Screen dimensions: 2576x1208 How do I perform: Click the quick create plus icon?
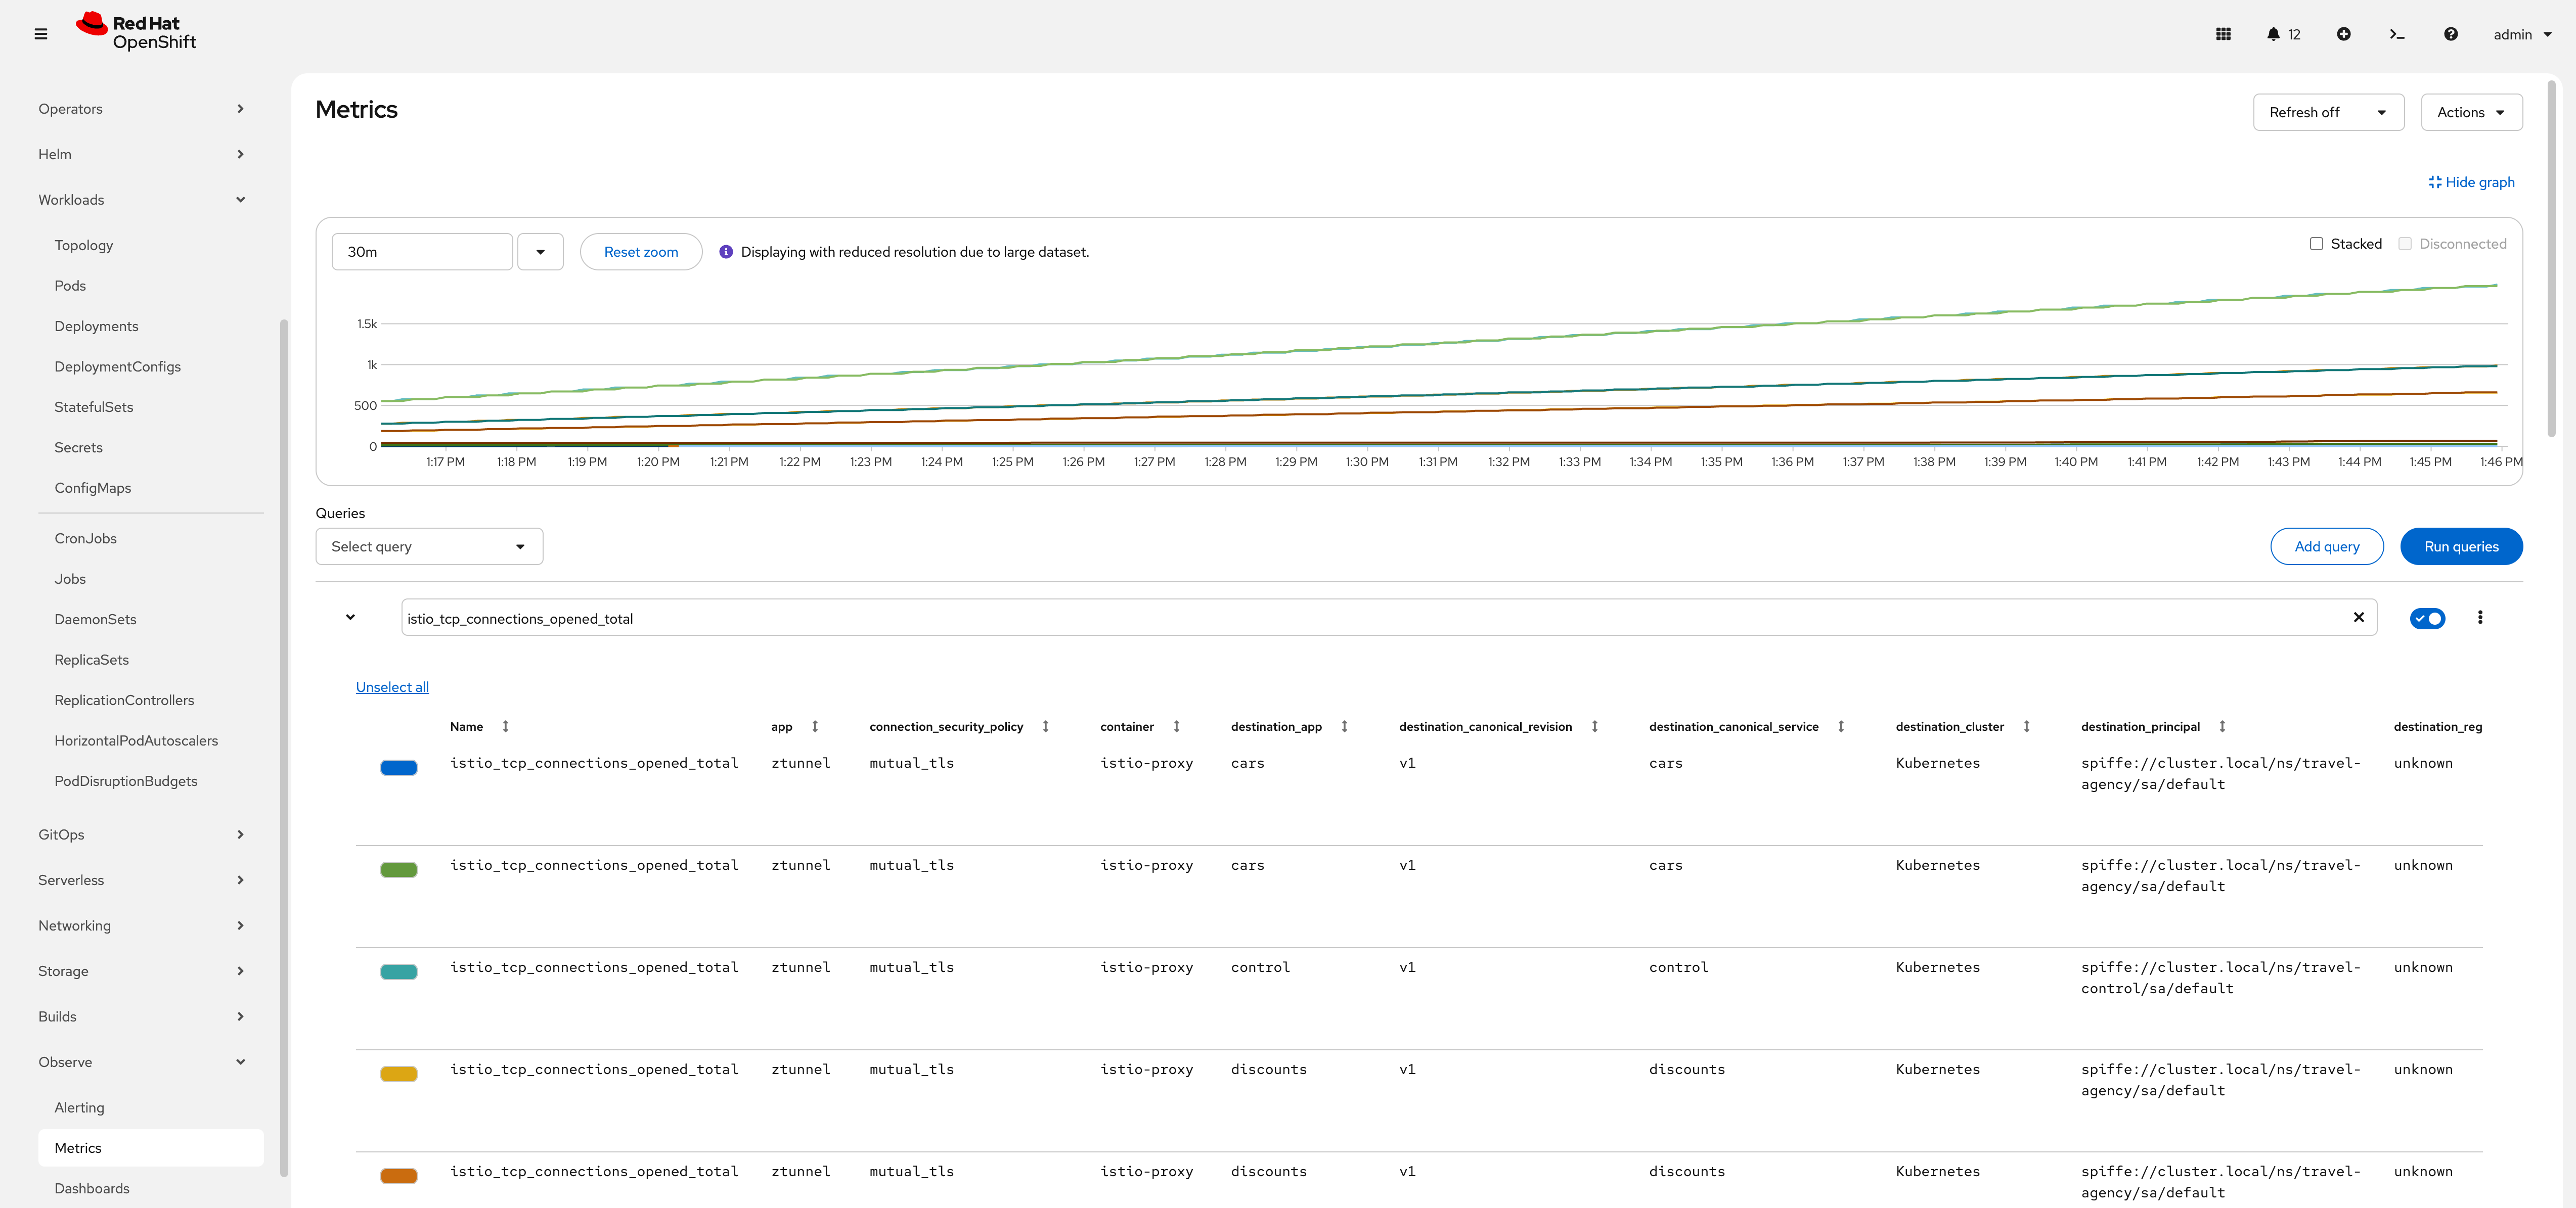point(2344,33)
